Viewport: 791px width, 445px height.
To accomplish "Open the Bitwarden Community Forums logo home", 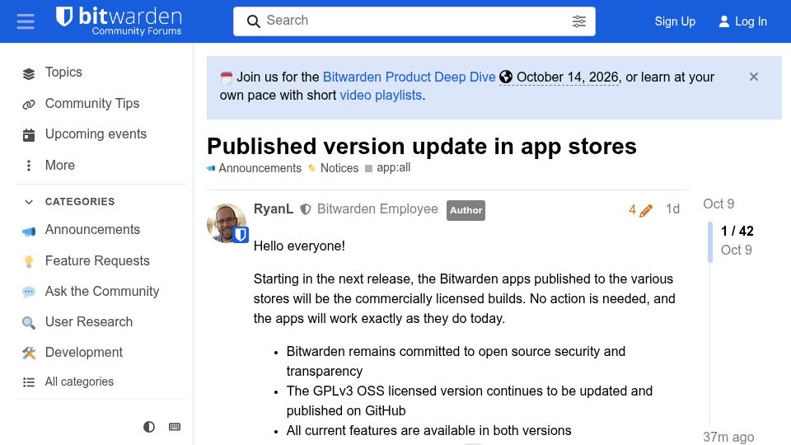I will 119,21.
